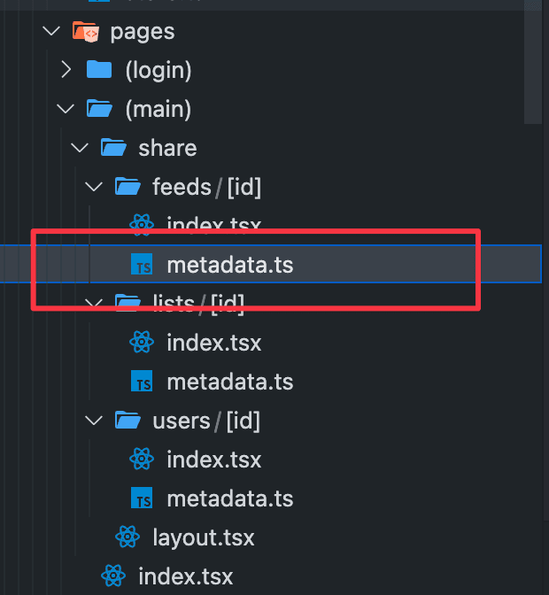Click the React icon beside layout.tsx
Viewport: 549px width, 595px height.
[128, 537]
